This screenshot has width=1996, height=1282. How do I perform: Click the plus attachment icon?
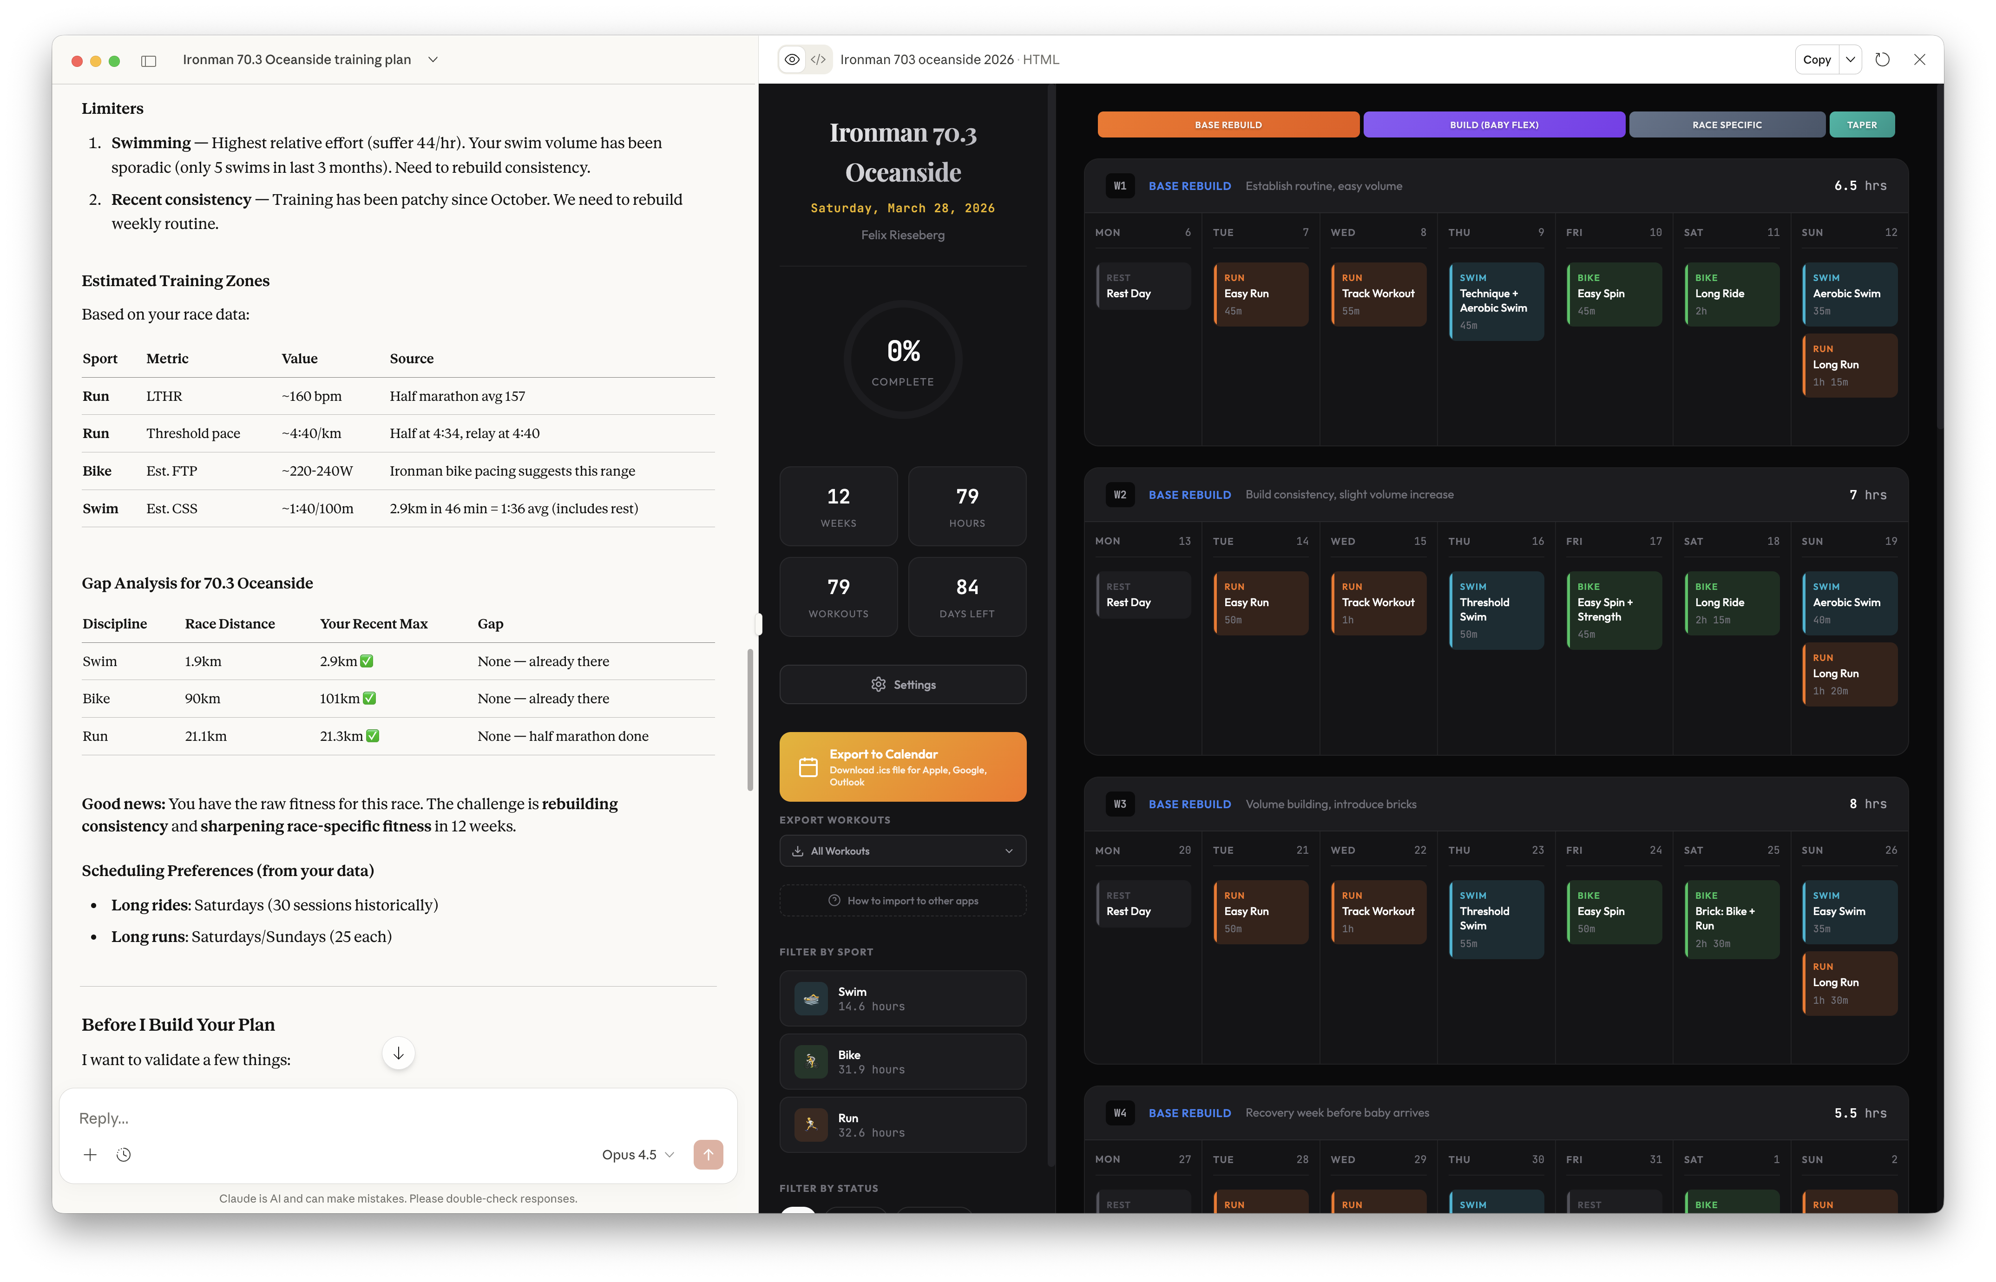tap(90, 1155)
